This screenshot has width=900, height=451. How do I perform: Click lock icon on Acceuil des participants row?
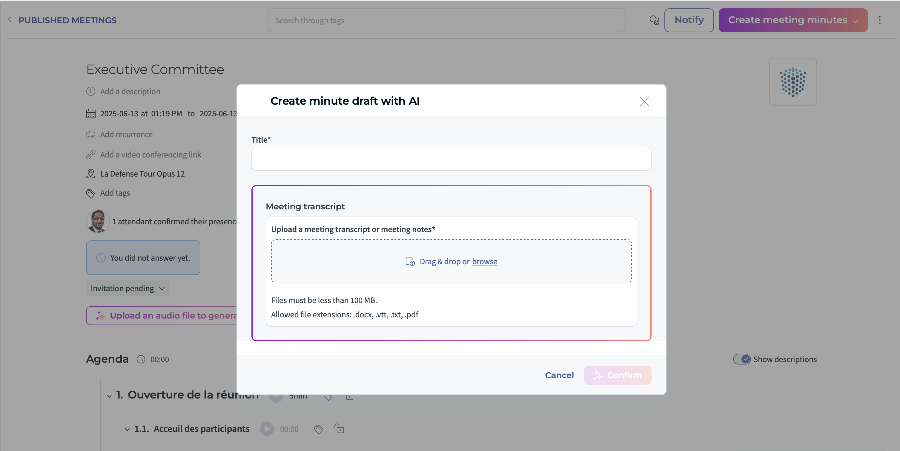tap(339, 429)
